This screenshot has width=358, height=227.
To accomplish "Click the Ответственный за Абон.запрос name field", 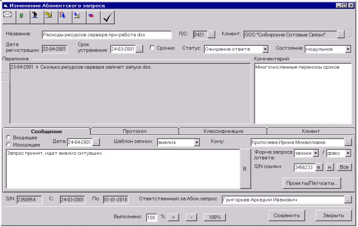I will [283, 200].
